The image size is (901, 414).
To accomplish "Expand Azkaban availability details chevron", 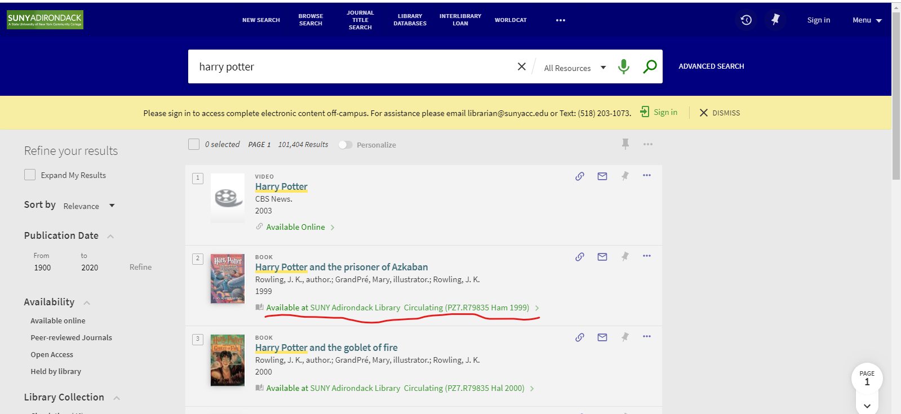I will pos(537,308).
